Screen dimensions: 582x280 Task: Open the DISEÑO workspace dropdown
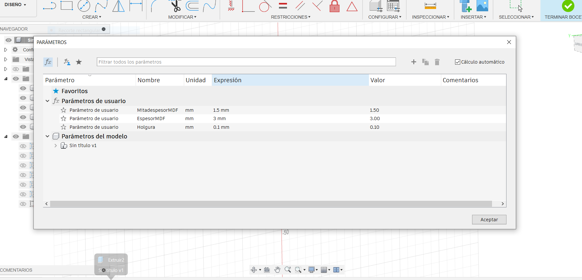[x=15, y=4]
